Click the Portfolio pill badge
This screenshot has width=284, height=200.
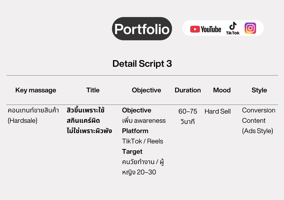(142, 29)
